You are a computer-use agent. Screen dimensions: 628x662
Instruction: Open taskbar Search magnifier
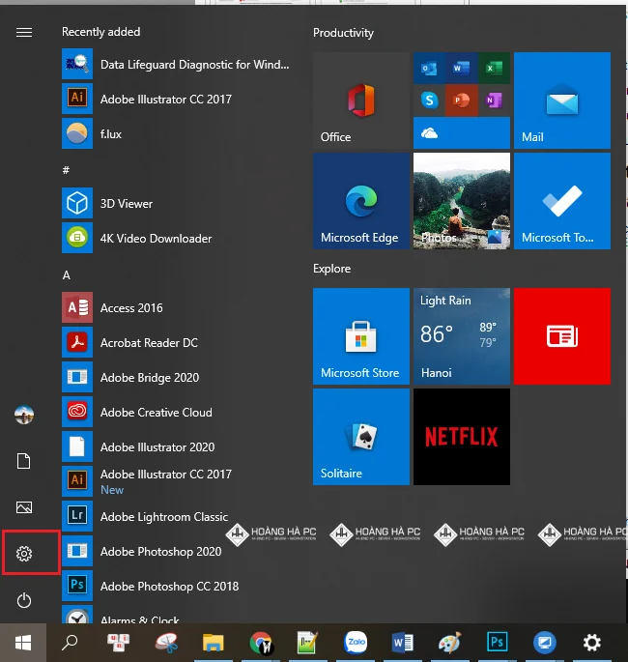pyautogui.click(x=70, y=643)
